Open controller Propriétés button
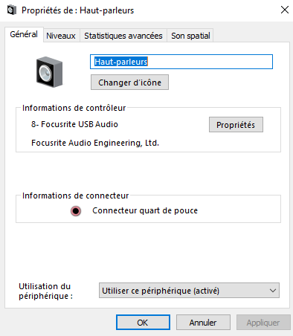The width and height of the screenshot is (293, 336). [236, 125]
